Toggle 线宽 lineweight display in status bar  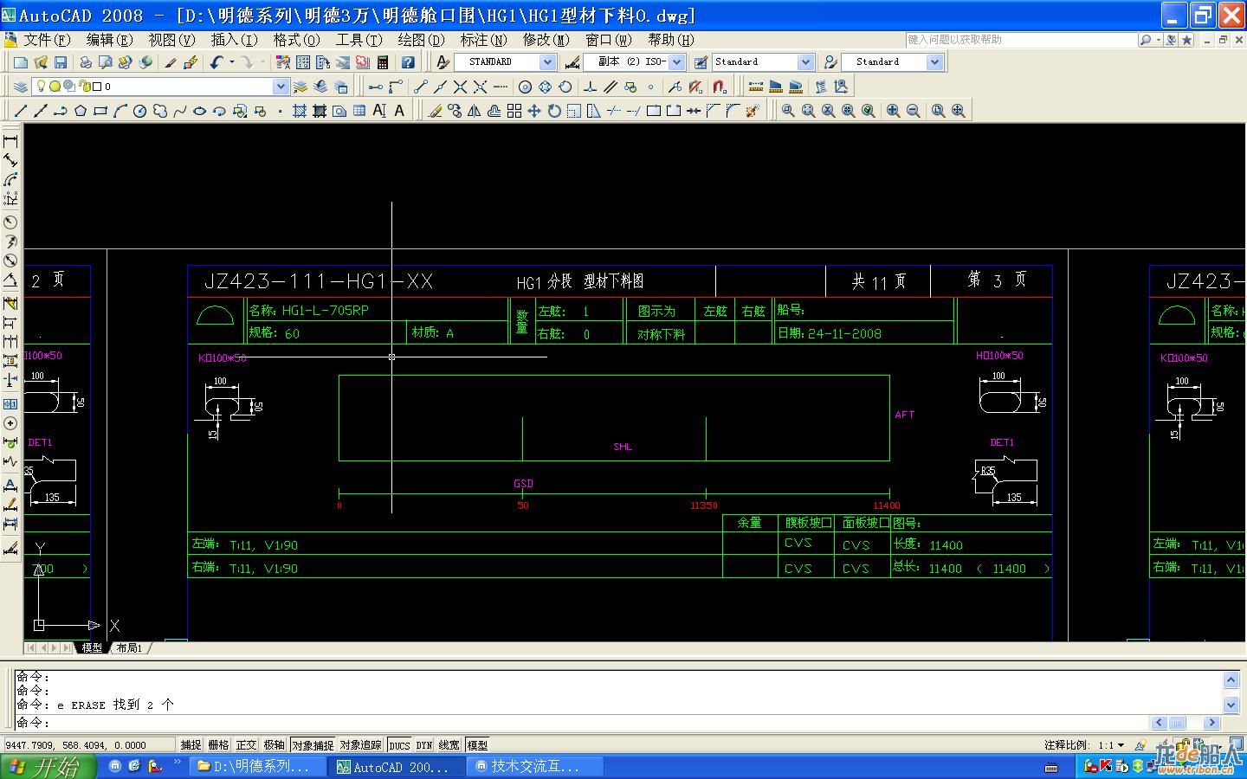coord(449,745)
